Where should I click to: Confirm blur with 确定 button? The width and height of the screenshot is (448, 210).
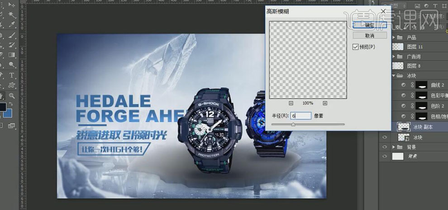[370, 25]
